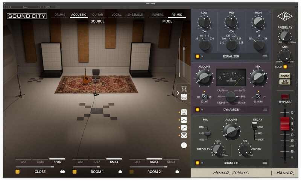
Task: Toggle the SC LINK switch
Action: pos(204,97)
